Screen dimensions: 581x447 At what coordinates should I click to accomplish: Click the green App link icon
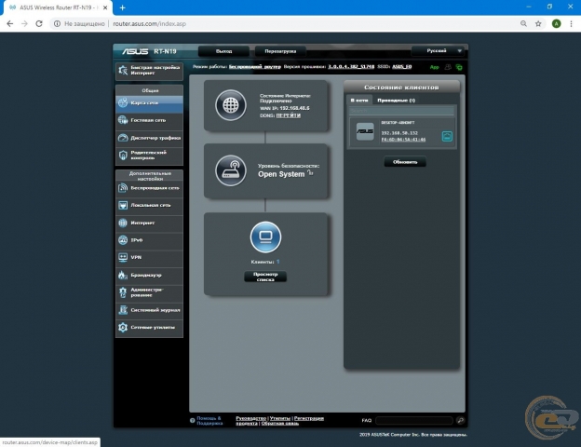(434, 67)
